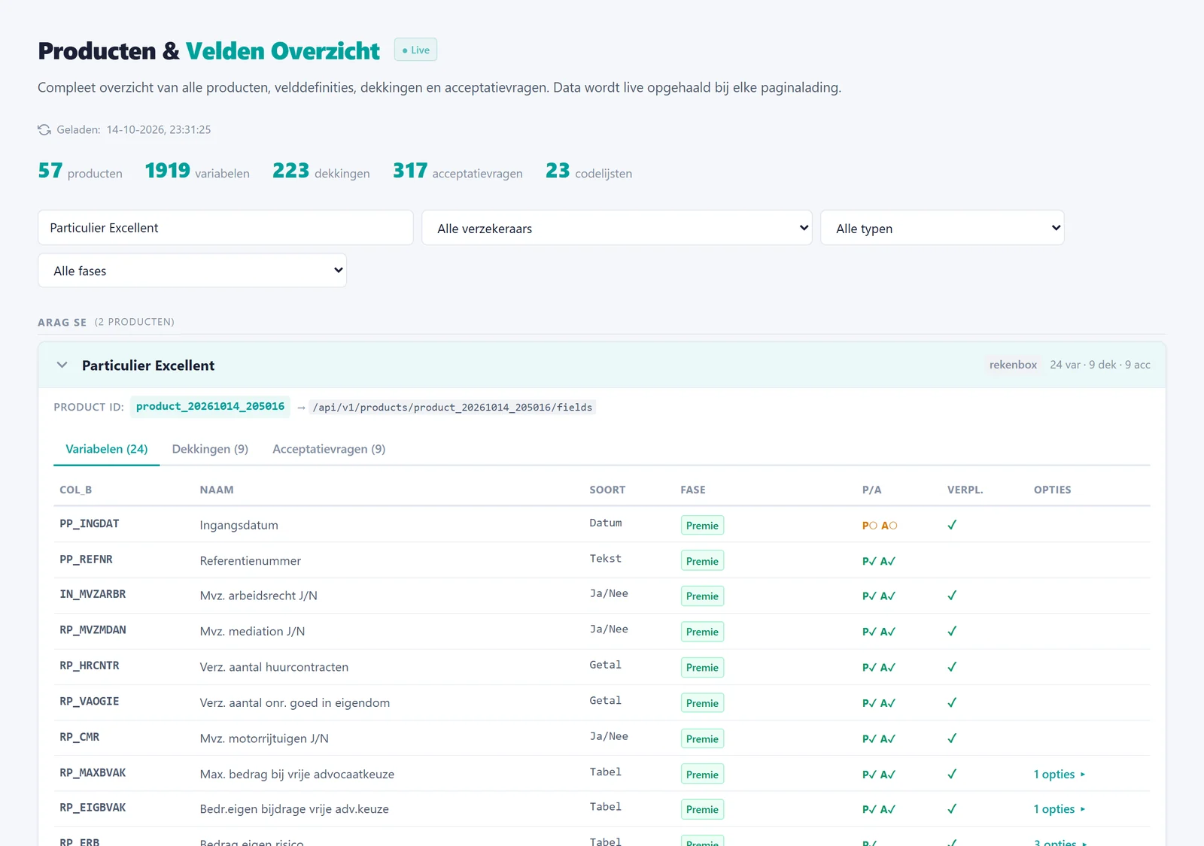Image resolution: width=1204 pixels, height=846 pixels.
Task: Click the verplicht checkmark in RP_HRCNTR row
Action: [x=952, y=667]
